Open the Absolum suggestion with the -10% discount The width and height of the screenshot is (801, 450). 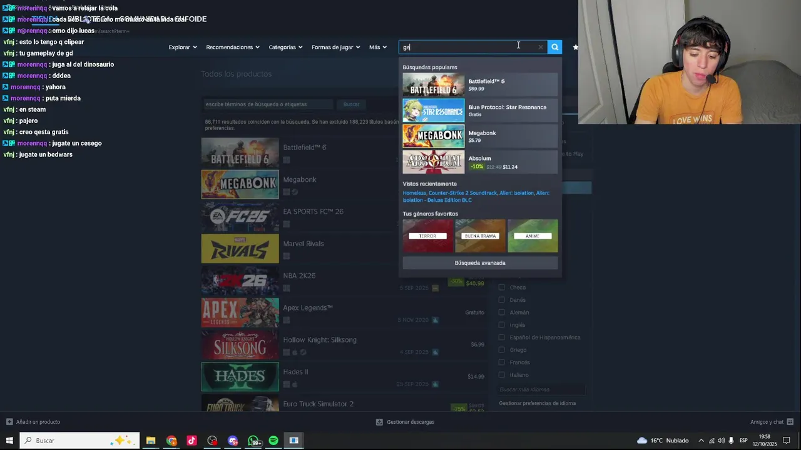click(x=480, y=162)
